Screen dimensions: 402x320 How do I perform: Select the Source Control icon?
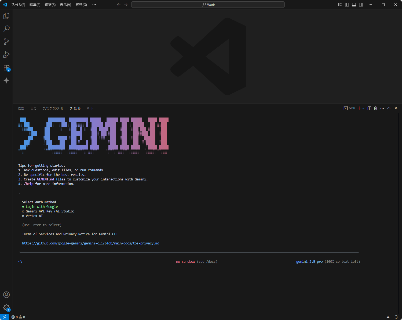6,41
